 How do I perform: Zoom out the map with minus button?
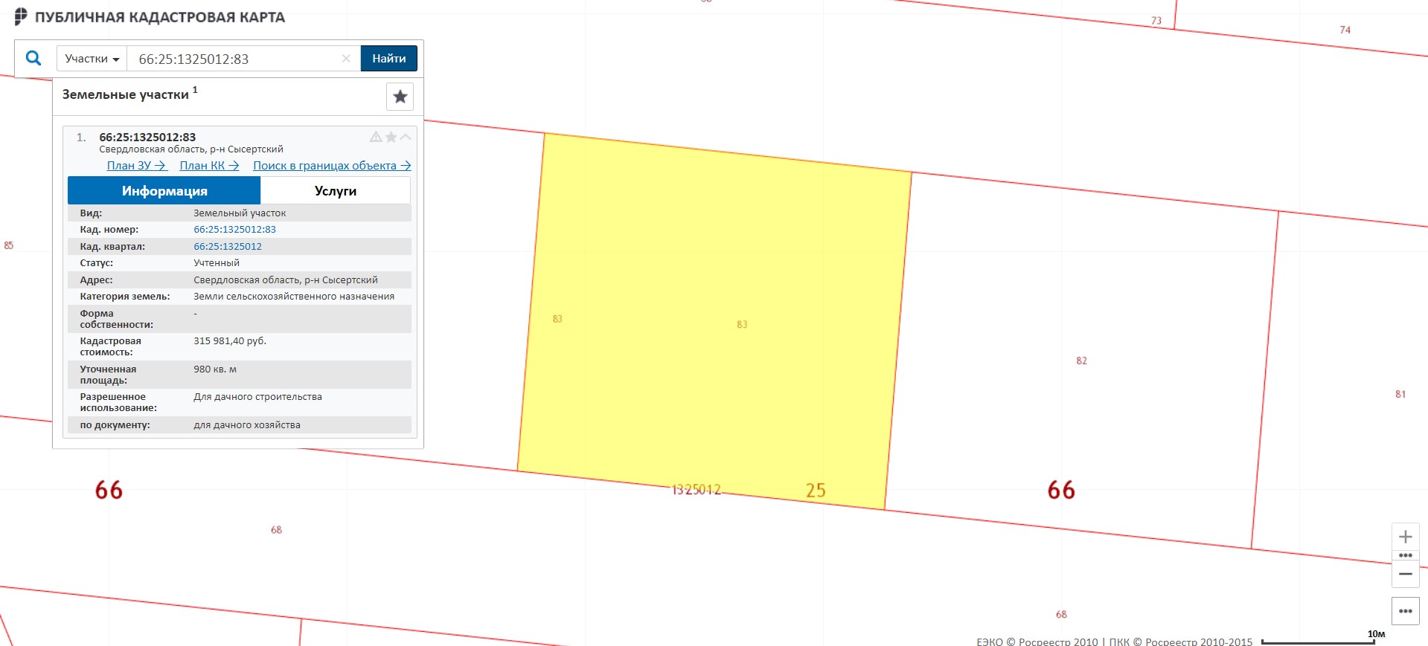pyautogui.click(x=1405, y=574)
